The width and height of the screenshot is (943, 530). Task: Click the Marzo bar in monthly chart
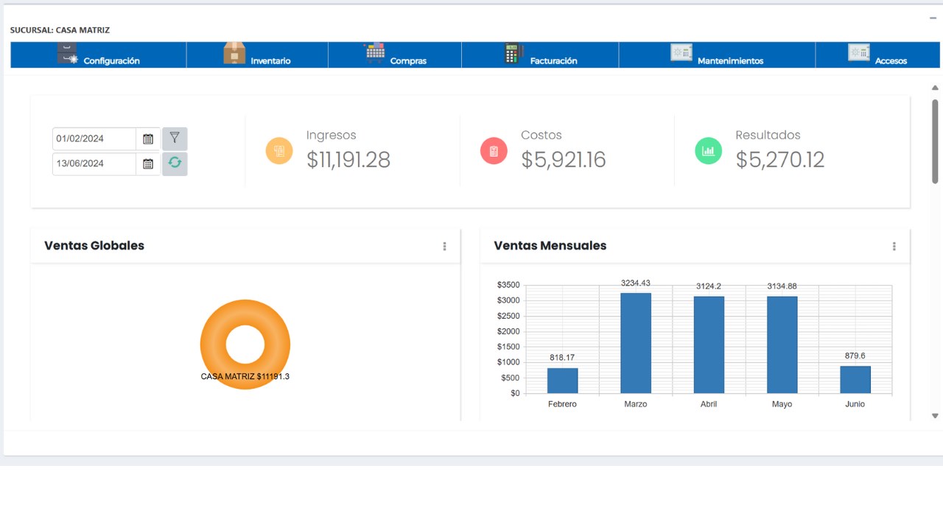pos(636,343)
